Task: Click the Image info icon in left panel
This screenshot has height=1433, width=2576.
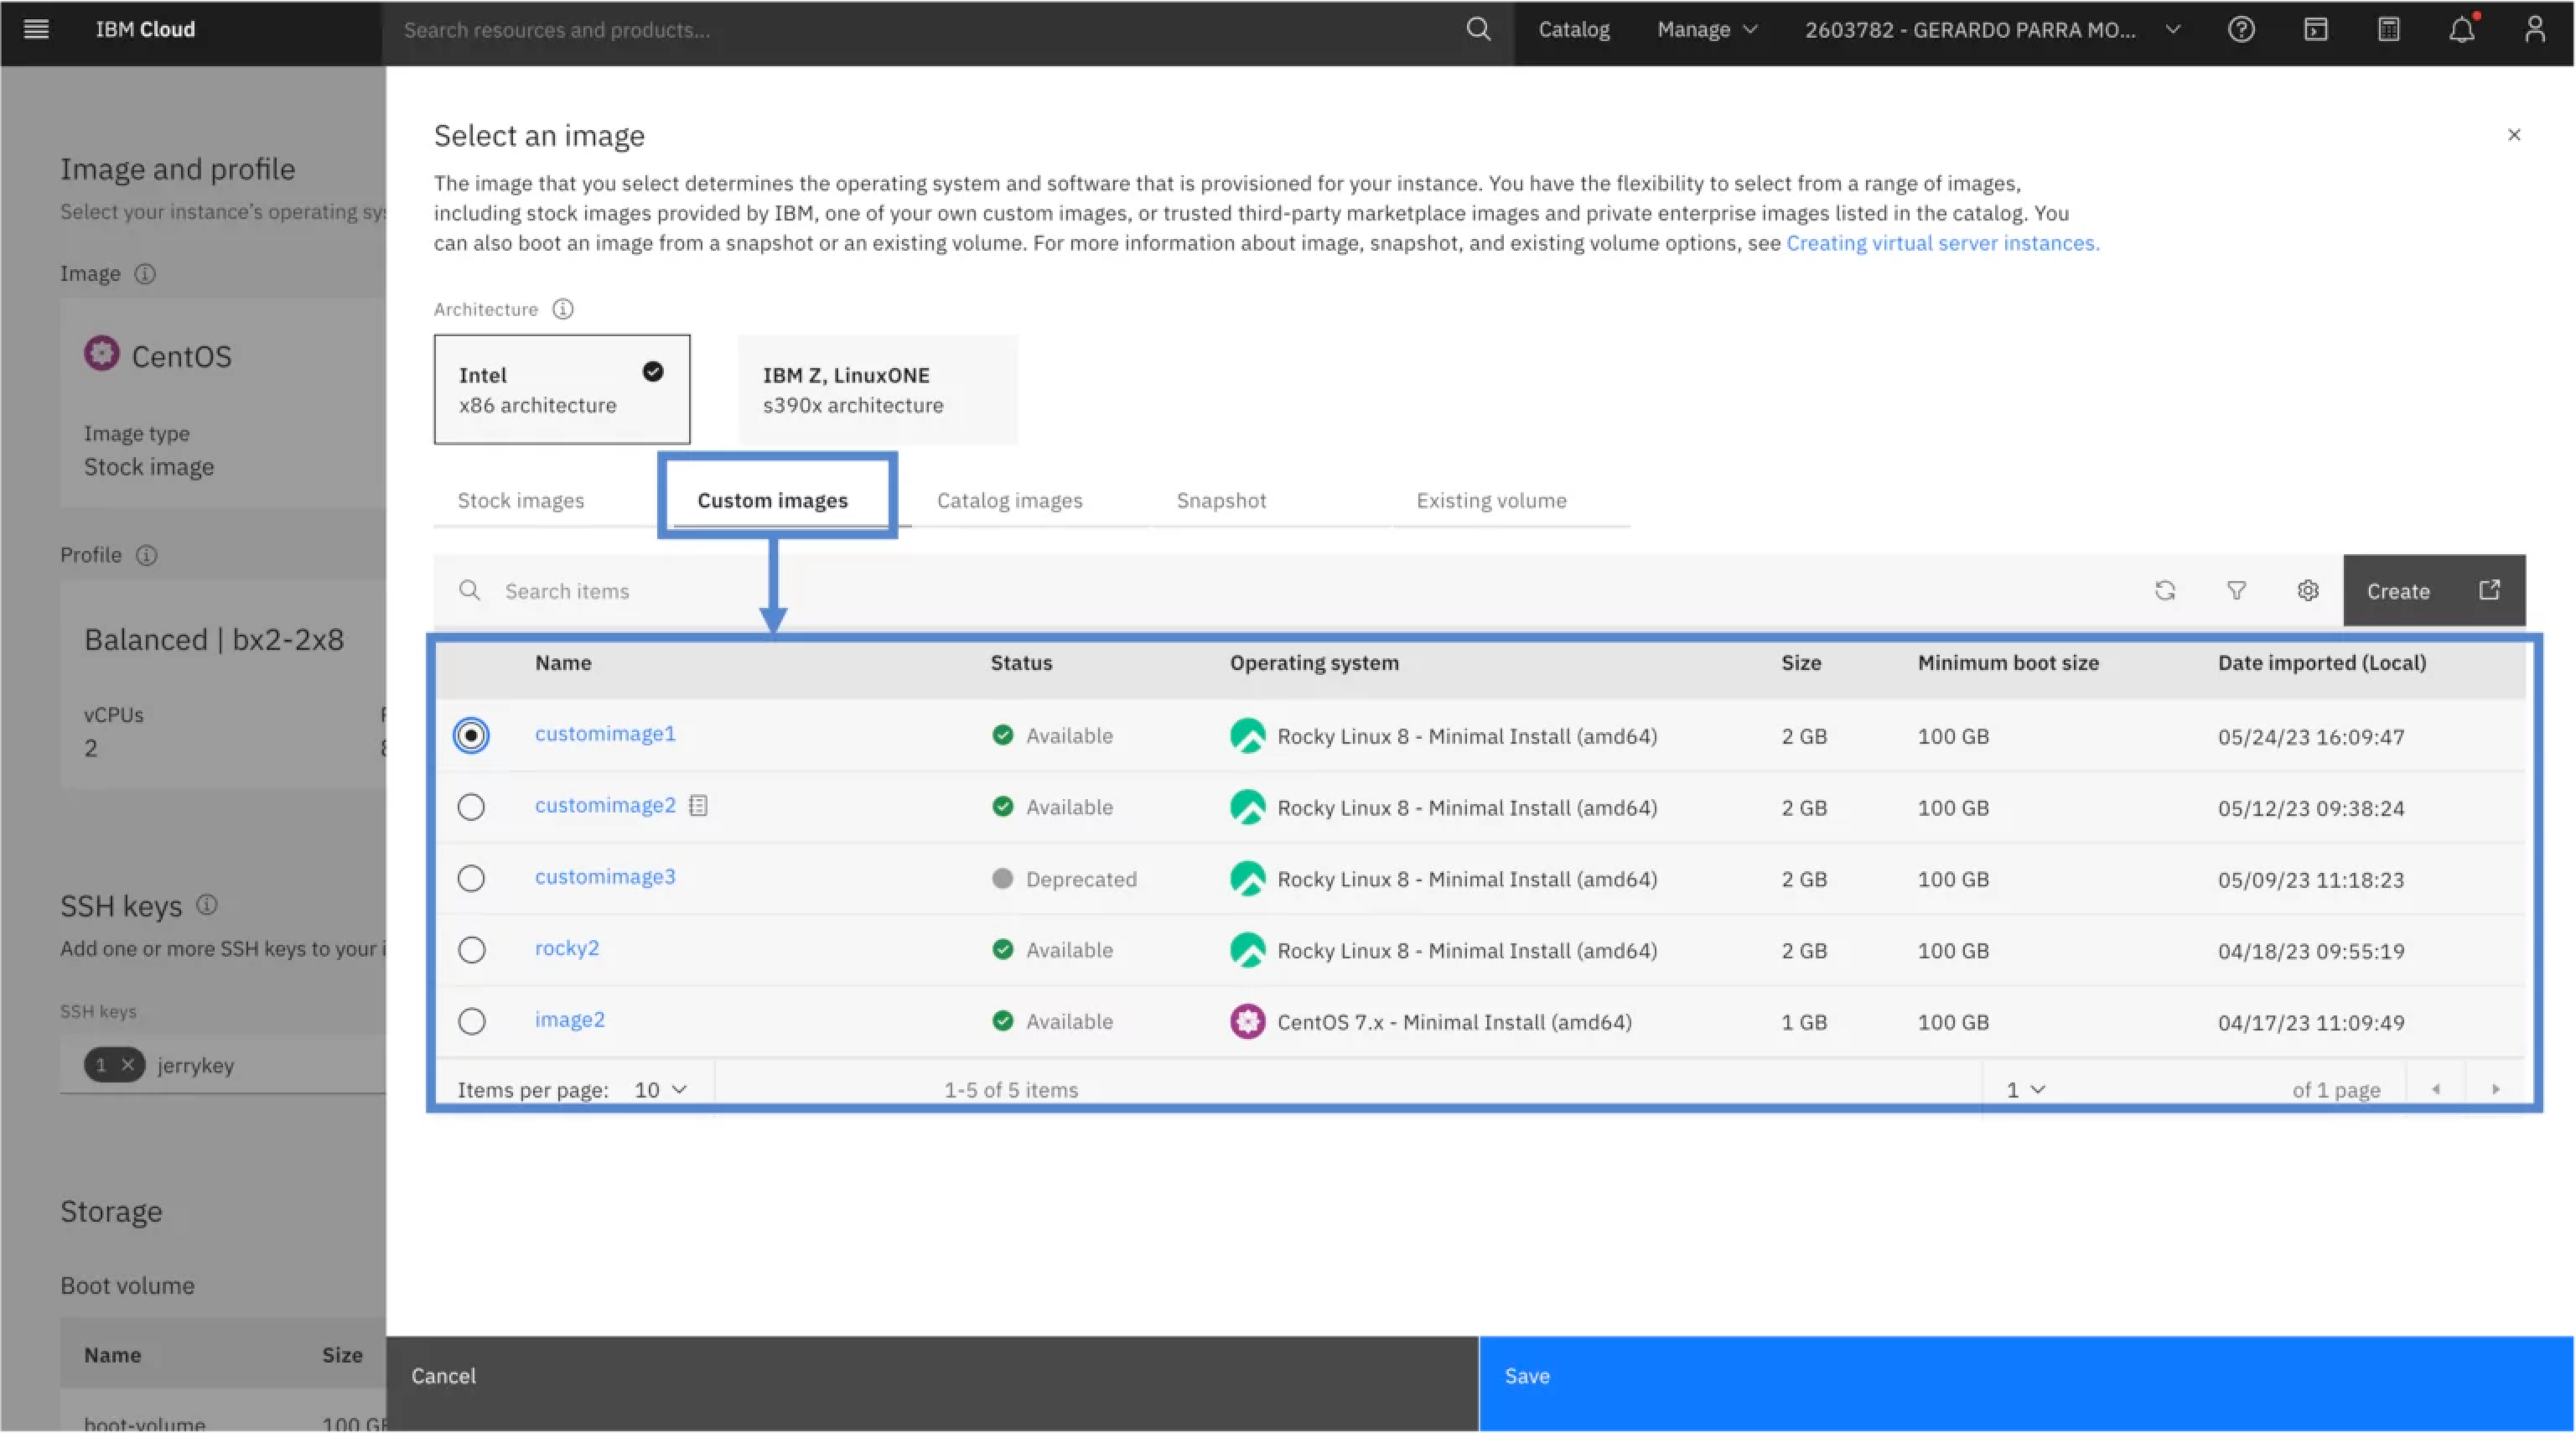Action: coord(145,273)
